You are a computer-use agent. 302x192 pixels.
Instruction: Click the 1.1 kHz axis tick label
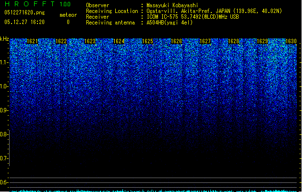[x=4, y=62]
